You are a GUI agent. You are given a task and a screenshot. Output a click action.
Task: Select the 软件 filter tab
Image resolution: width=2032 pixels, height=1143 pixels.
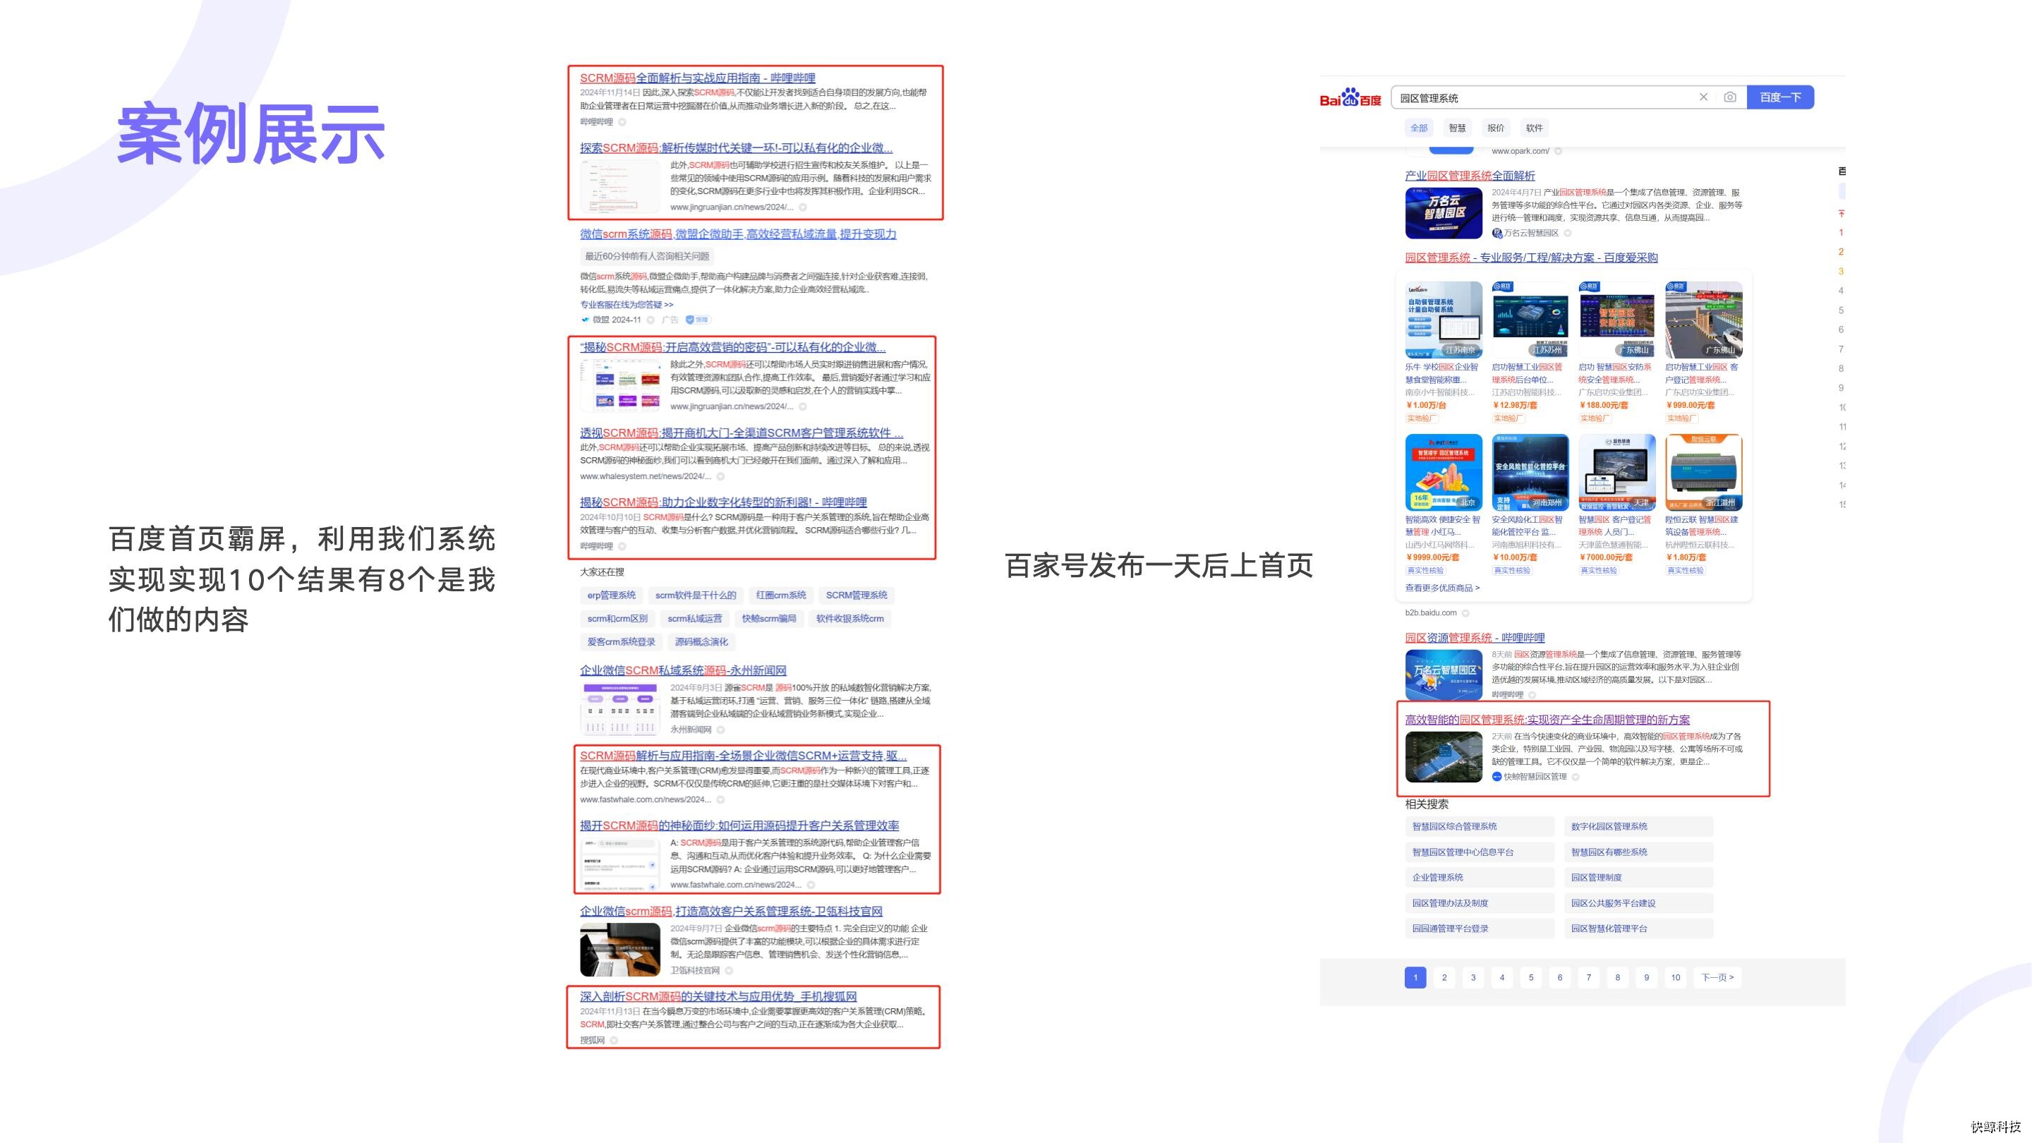[x=1535, y=128]
